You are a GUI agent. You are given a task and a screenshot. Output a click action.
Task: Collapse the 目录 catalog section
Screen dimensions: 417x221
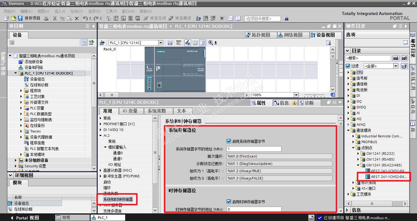pyautogui.click(x=348, y=51)
